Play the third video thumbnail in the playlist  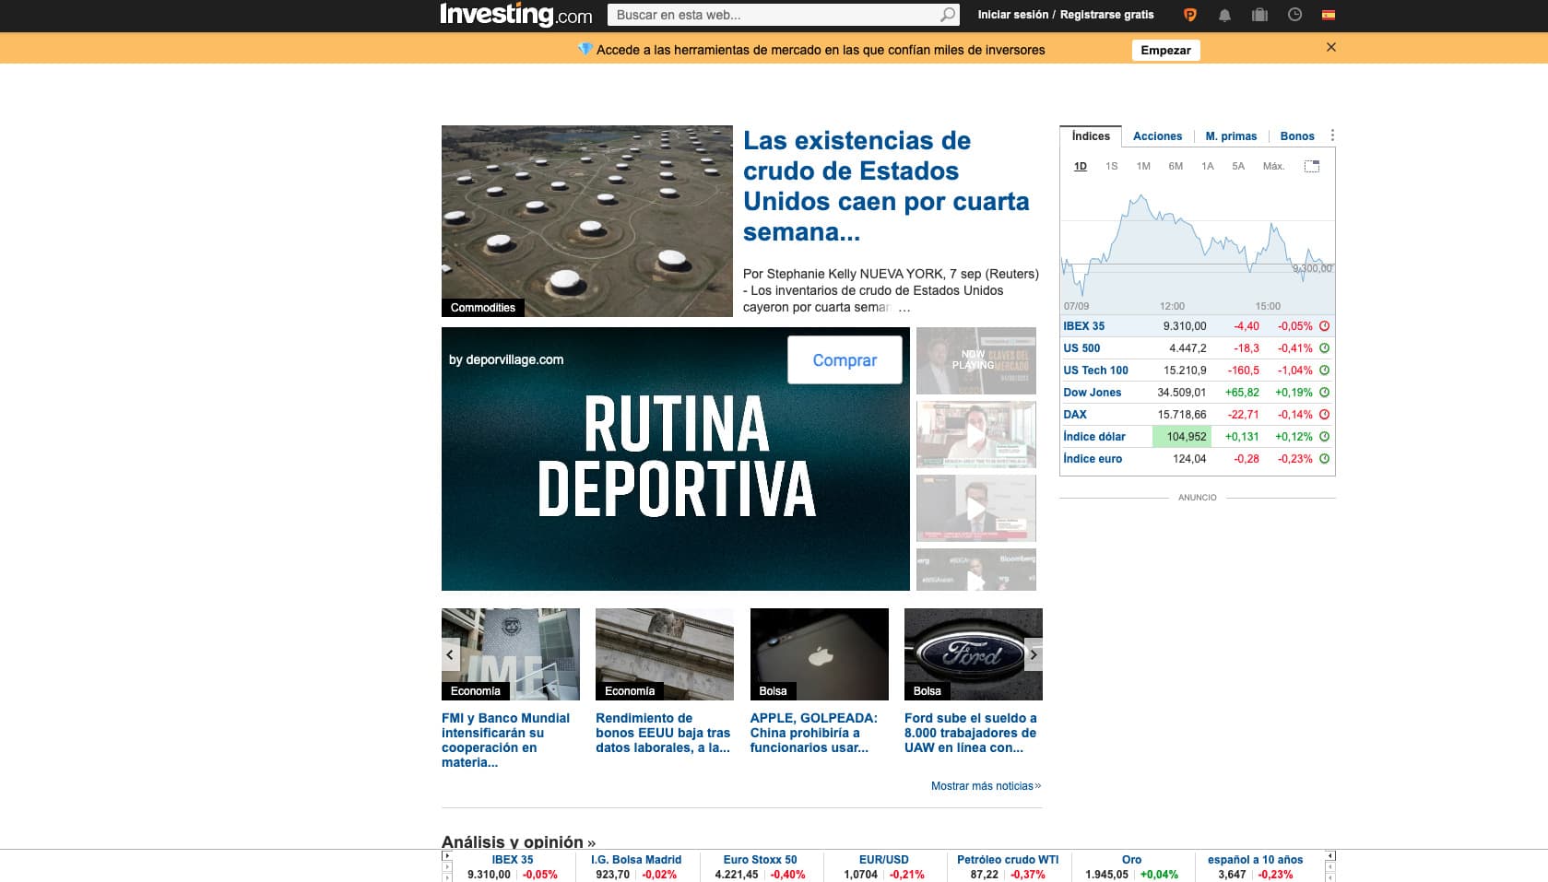[976, 508]
